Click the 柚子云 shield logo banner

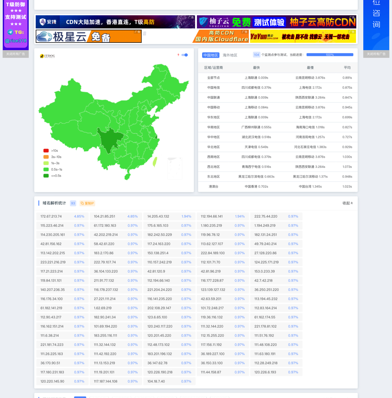coord(277,22)
